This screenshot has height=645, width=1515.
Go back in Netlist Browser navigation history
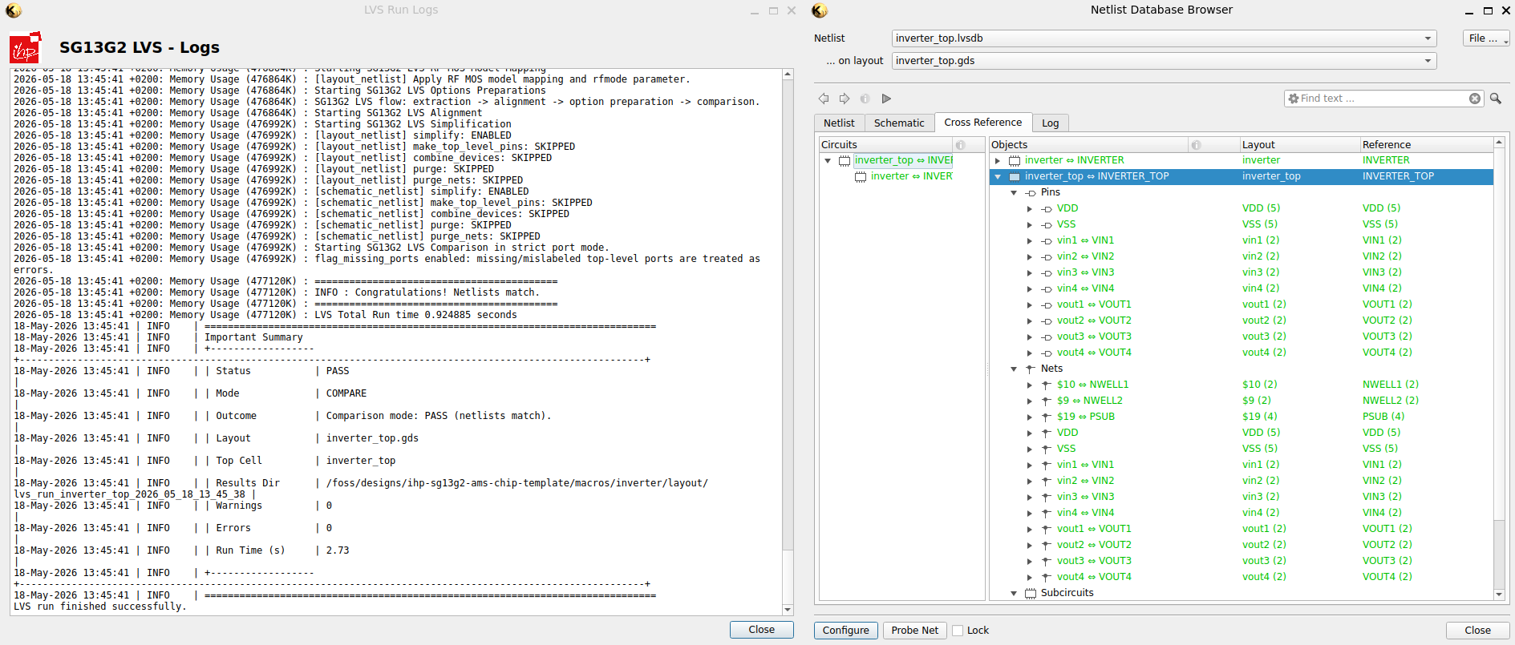point(824,99)
